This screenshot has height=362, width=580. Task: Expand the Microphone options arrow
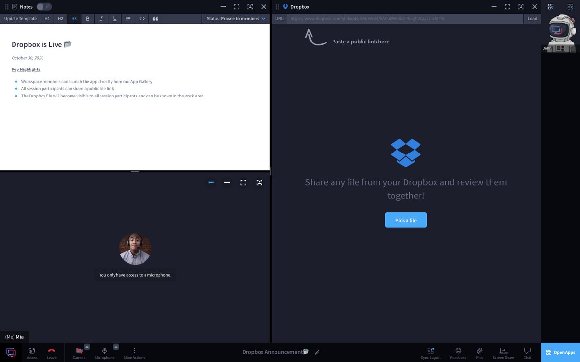click(116, 347)
